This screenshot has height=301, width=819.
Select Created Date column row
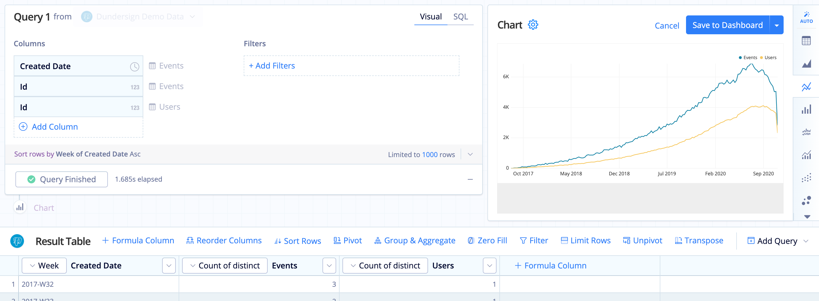(78, 66)
